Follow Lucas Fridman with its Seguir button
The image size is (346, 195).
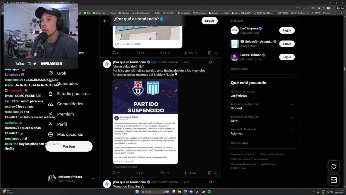tap(287, 57)
